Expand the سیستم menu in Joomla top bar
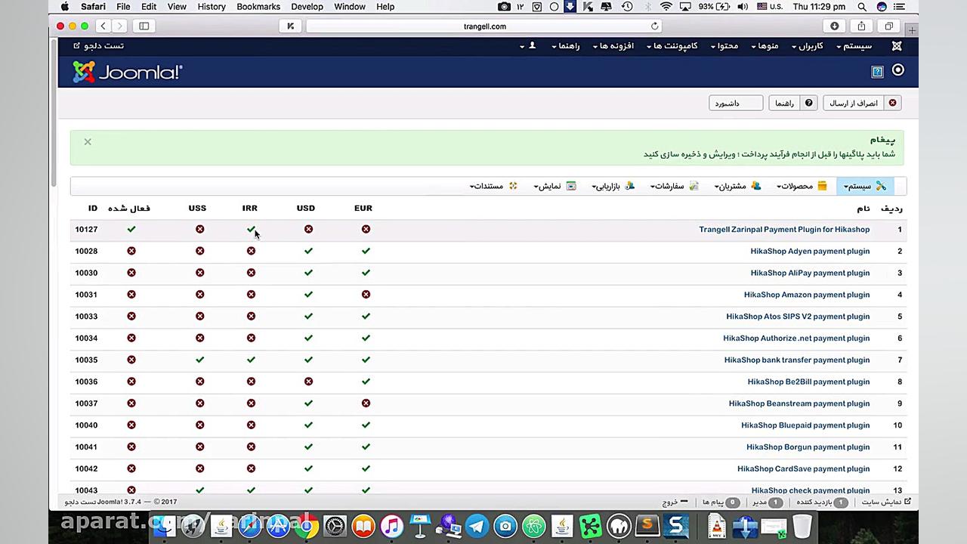 (x=854, y=46)
